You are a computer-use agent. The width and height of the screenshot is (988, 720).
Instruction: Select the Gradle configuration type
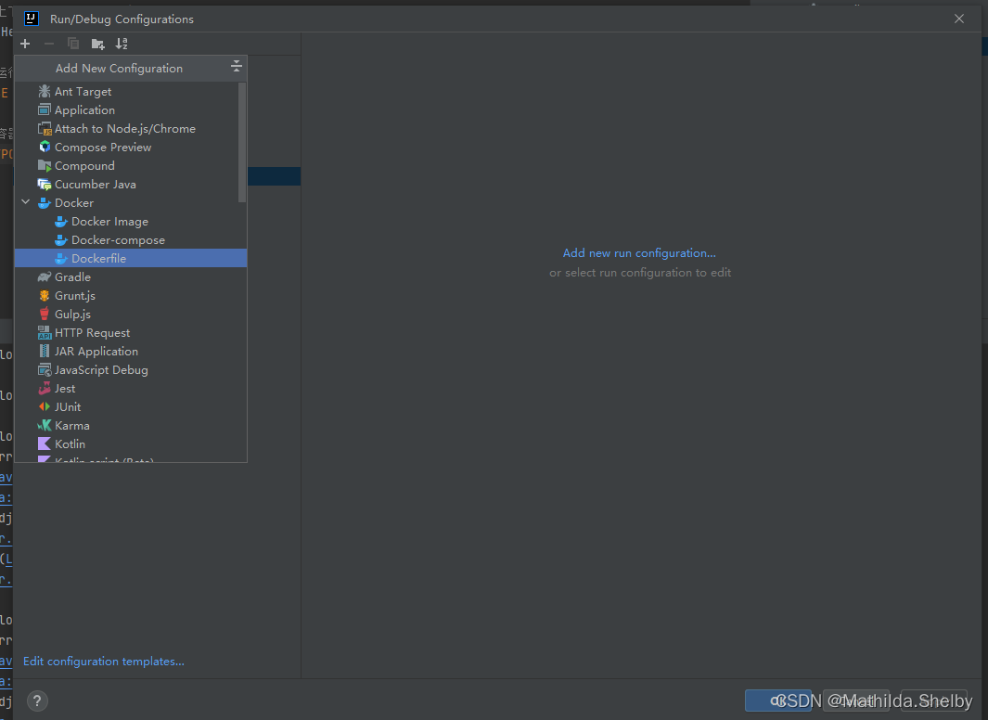(131, 277)
